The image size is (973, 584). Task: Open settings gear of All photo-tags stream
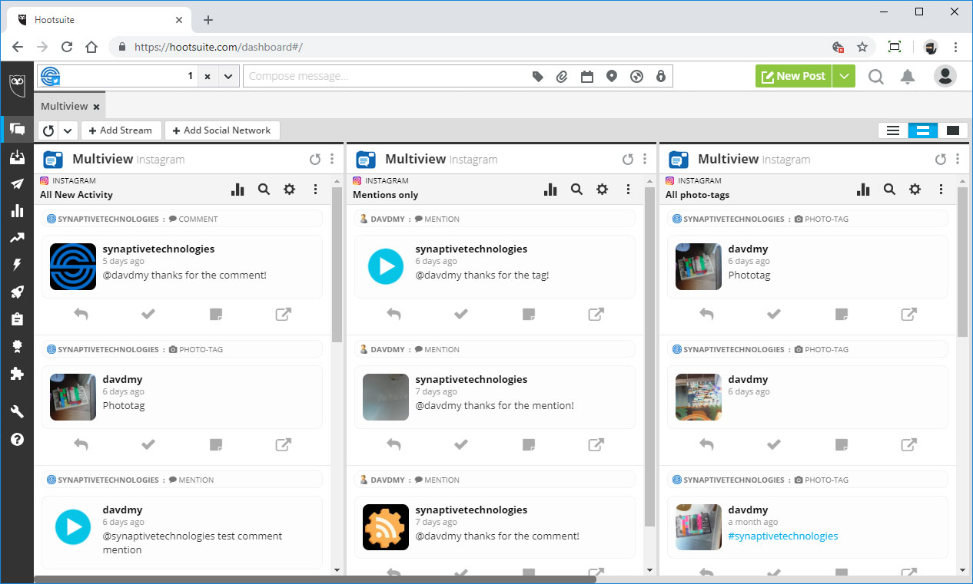[x=915, y=189]
